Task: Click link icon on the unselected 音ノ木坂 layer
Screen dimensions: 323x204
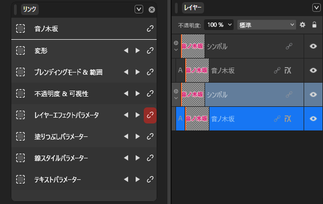Action: (277, 70)
